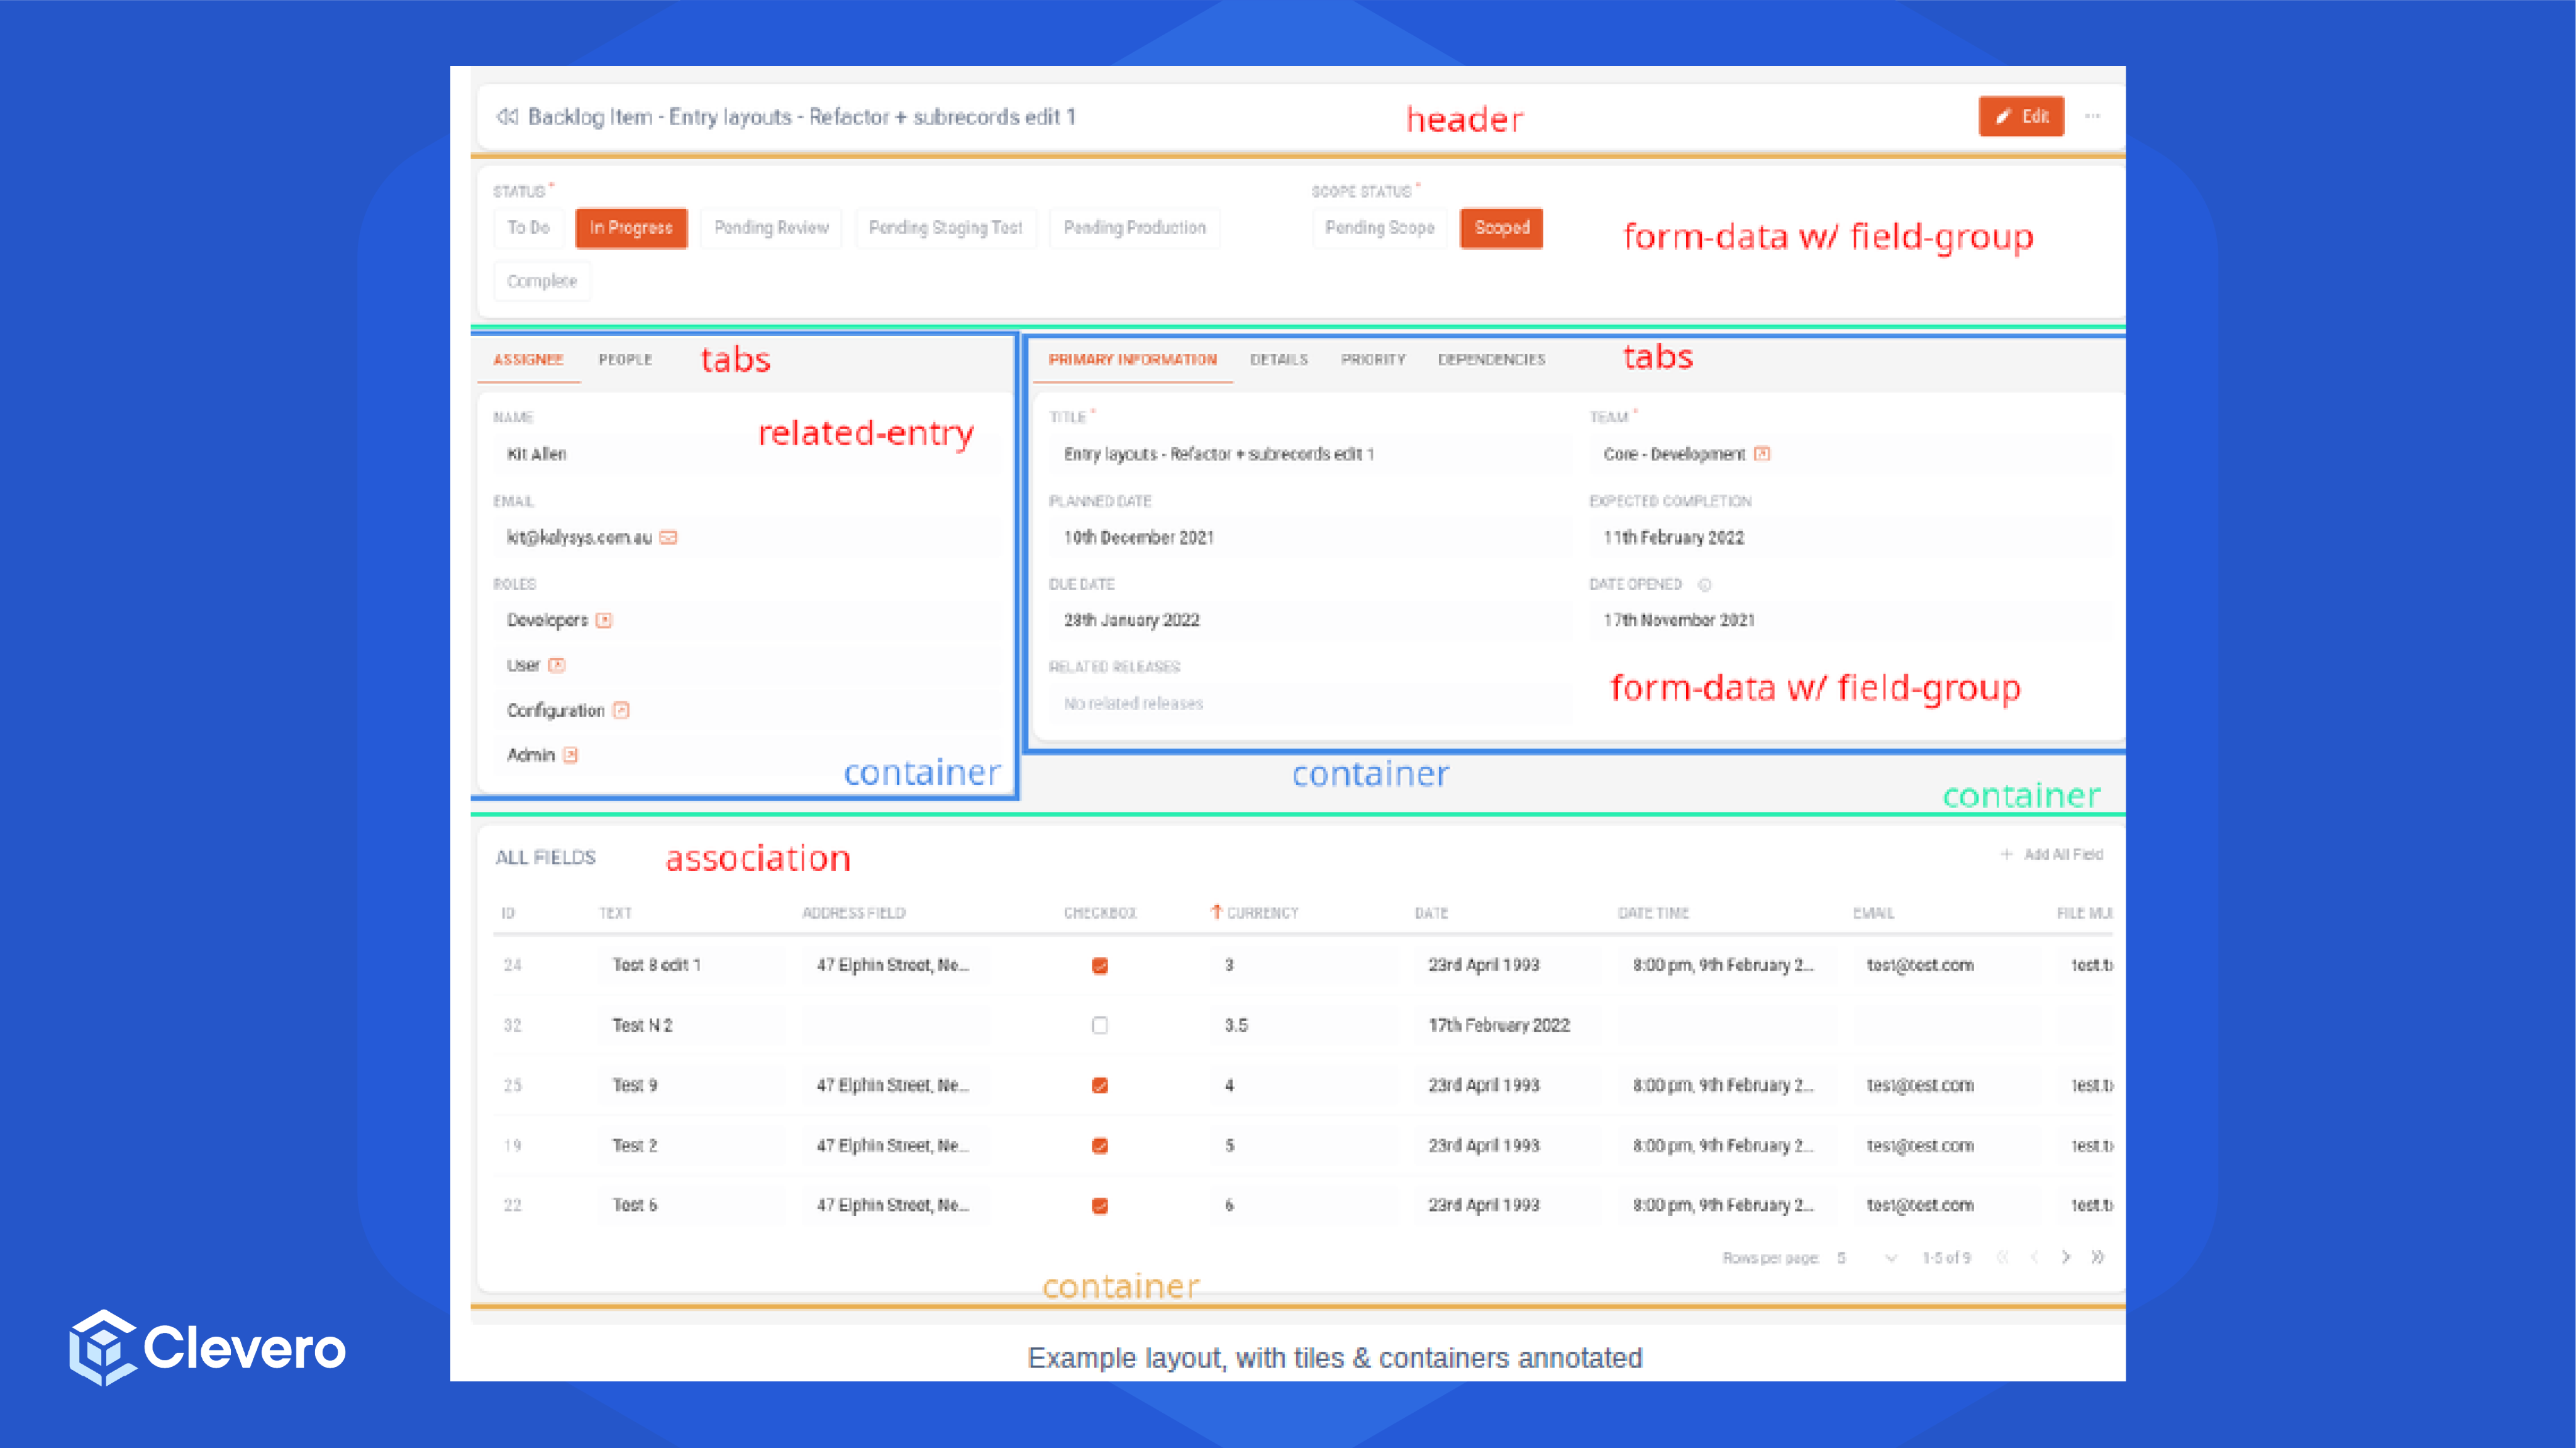Go to the first page of results
Viewport: 2576px width, 1448px height.
tap(2002, 1258)
